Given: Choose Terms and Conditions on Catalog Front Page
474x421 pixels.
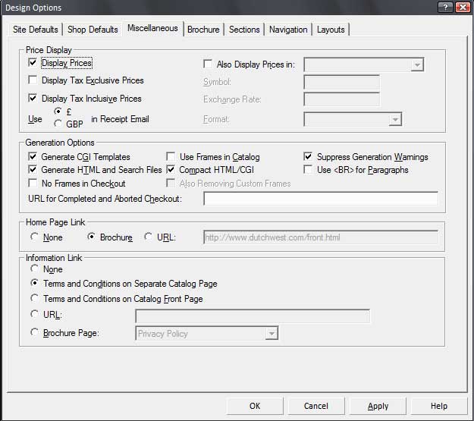Looking at the screenshot, I should click(x=35, y=299).
